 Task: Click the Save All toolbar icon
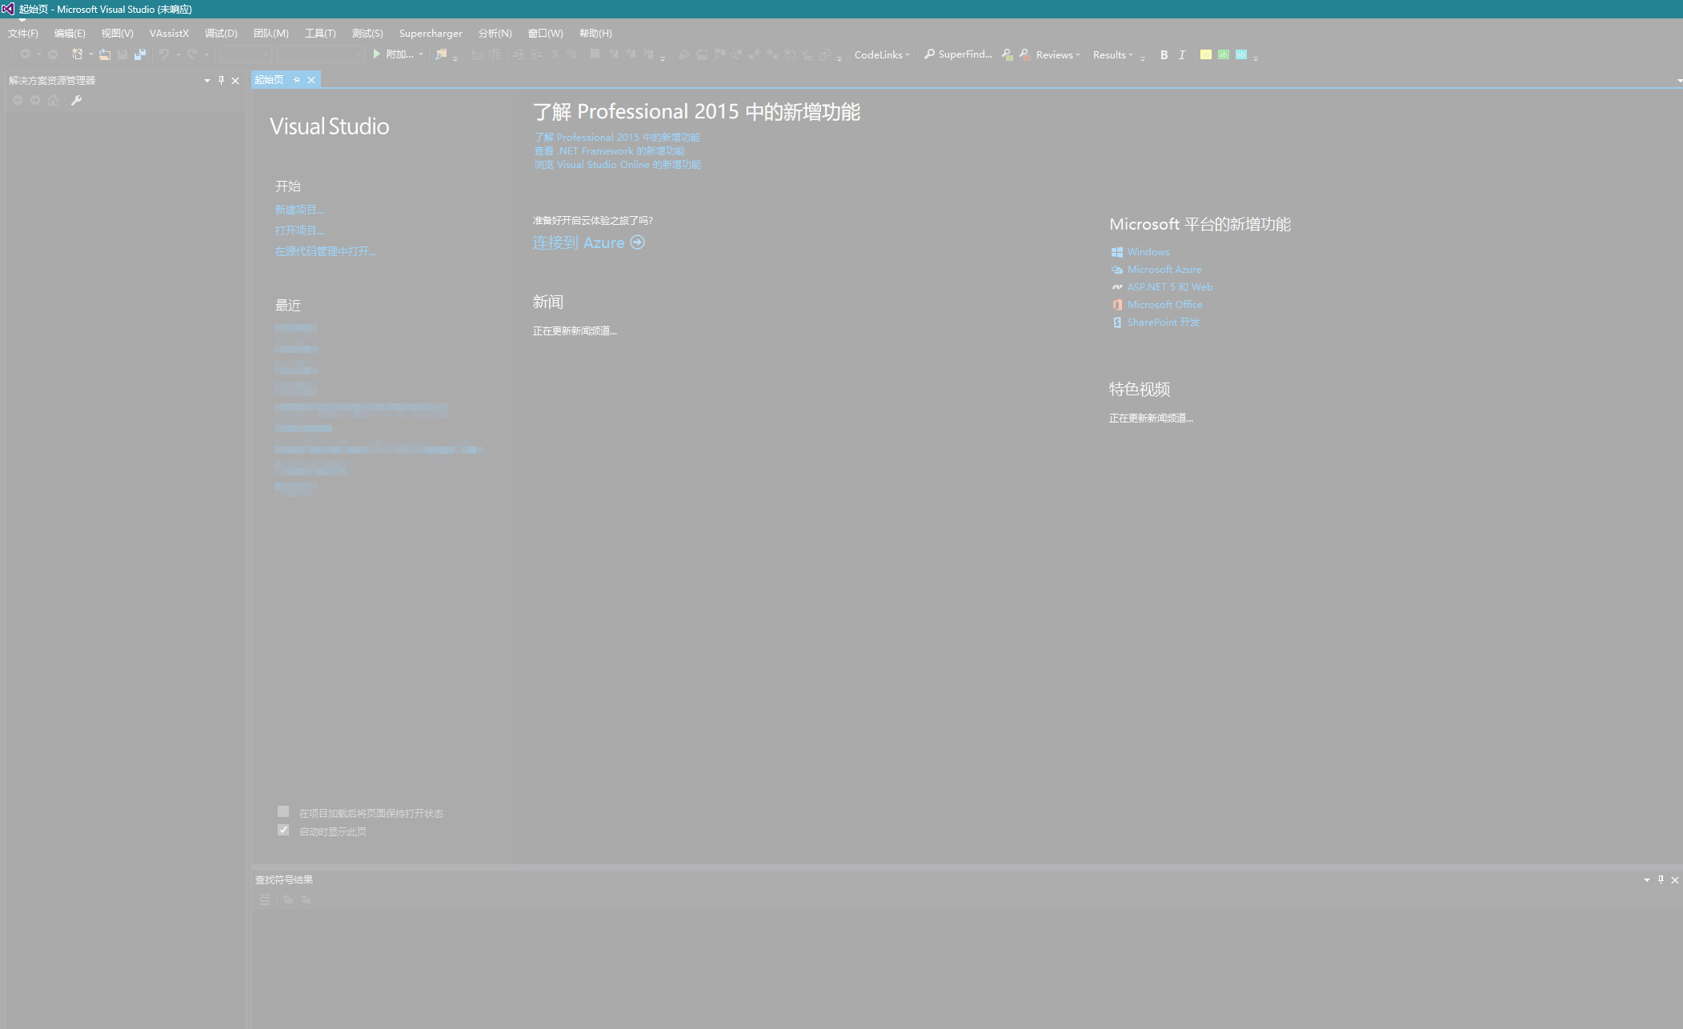(x=140, y=54)
